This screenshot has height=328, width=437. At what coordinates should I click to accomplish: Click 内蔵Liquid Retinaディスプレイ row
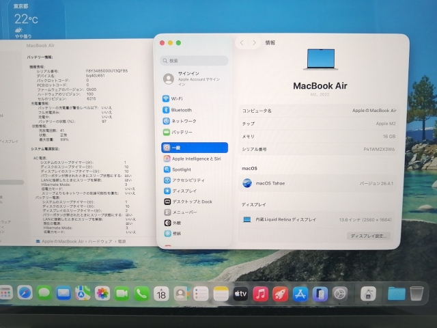(x=317, y=219)
